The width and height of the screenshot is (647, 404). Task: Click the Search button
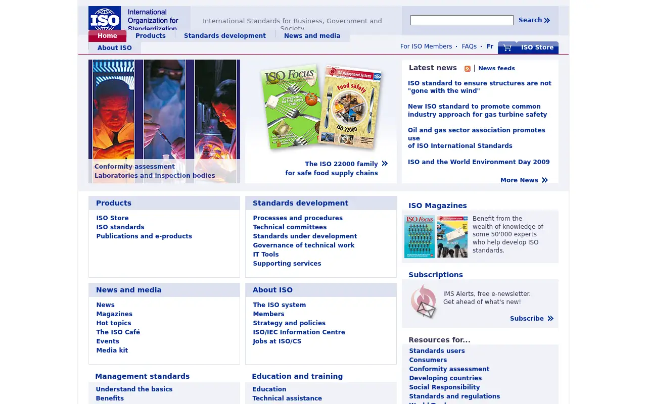point(534,20)
